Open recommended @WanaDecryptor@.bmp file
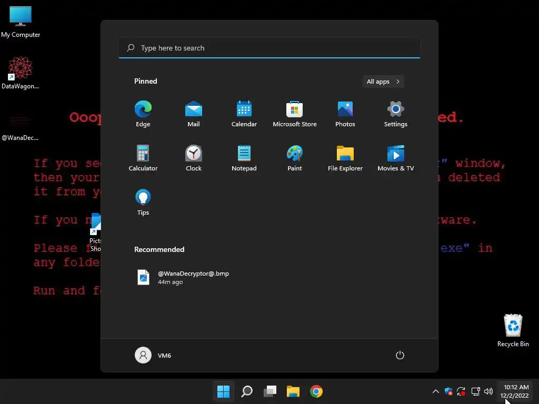This screenshot has height=404, width=539. click(x=183, y=278)
